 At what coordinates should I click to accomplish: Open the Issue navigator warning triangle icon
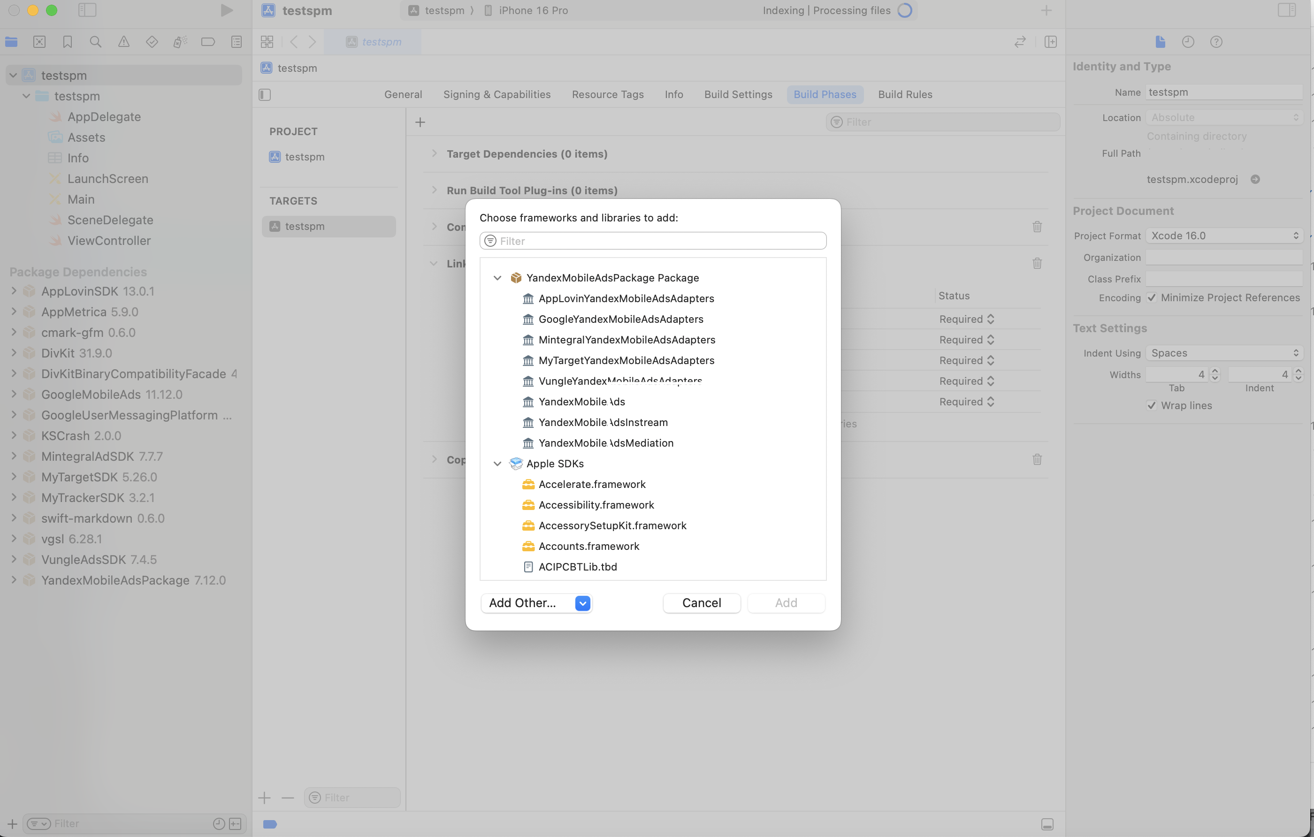click(124, 42)
